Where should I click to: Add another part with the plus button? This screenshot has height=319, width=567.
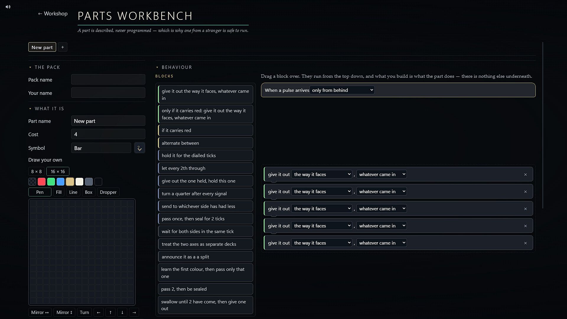coord(63,47)
